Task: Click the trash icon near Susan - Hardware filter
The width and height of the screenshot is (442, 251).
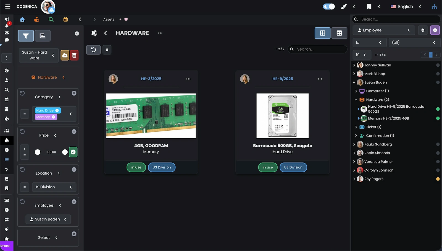Action: click(74, 55)
